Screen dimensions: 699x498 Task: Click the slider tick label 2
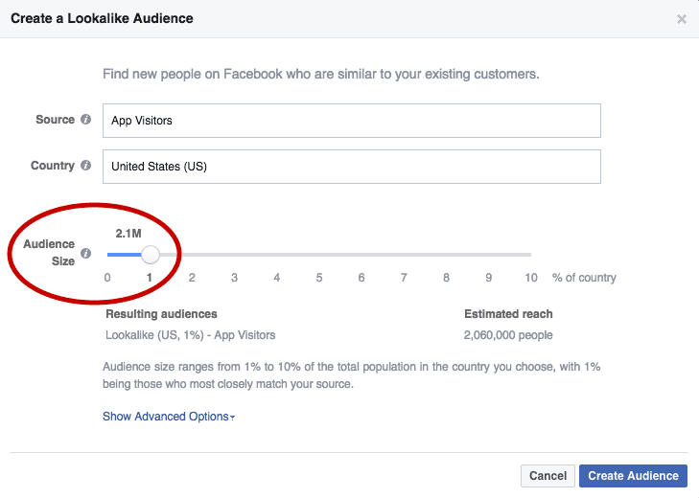click(x=192, y=278)
